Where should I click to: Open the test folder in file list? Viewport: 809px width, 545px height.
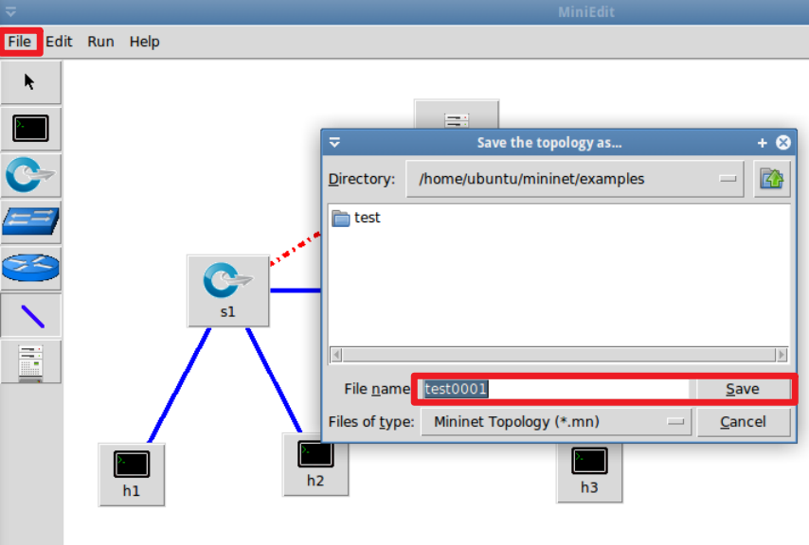pyautogui.click(x=356, y=218)
